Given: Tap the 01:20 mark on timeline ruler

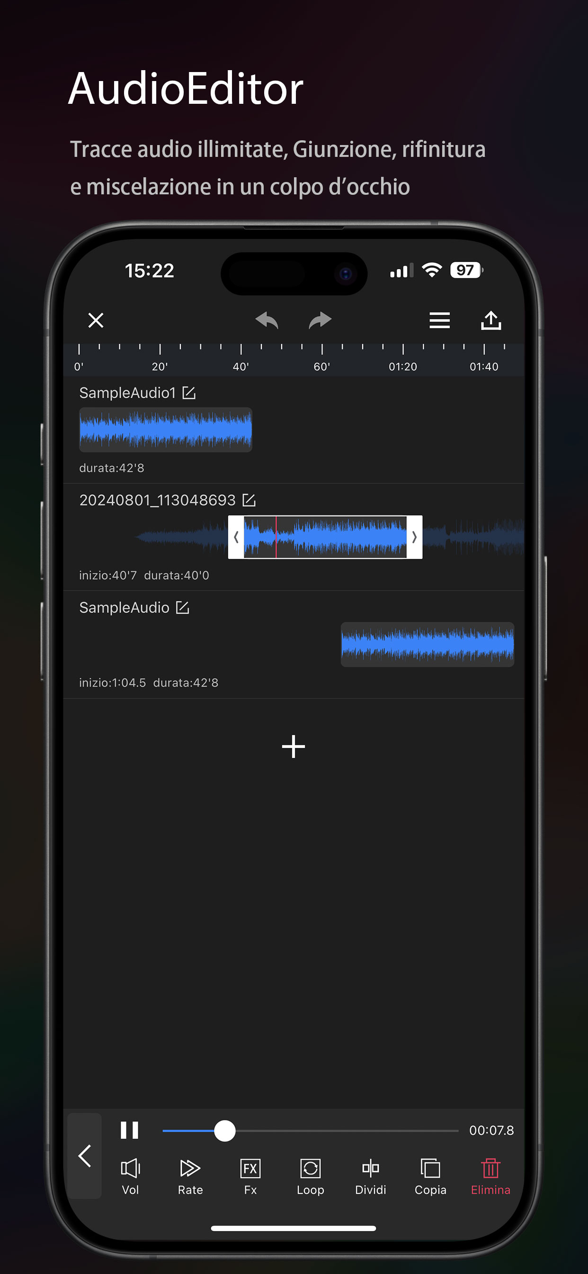Looking at the screenshot, I should coord(403,366).
